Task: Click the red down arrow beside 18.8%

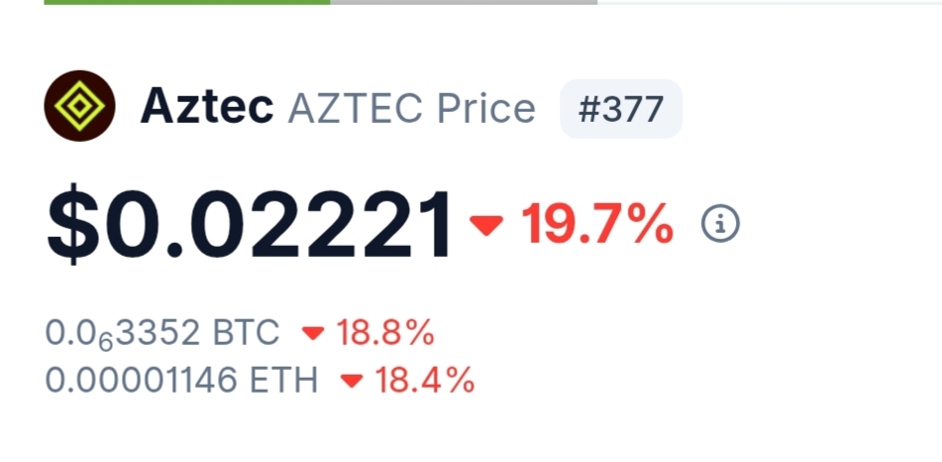Action: 313,334
